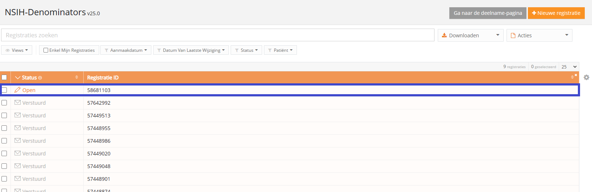Click the pencil icon of the Open registration
Image resolution: width=592 pixels, height=192 pixels.
pyautogui.click(x=17, y=90)
